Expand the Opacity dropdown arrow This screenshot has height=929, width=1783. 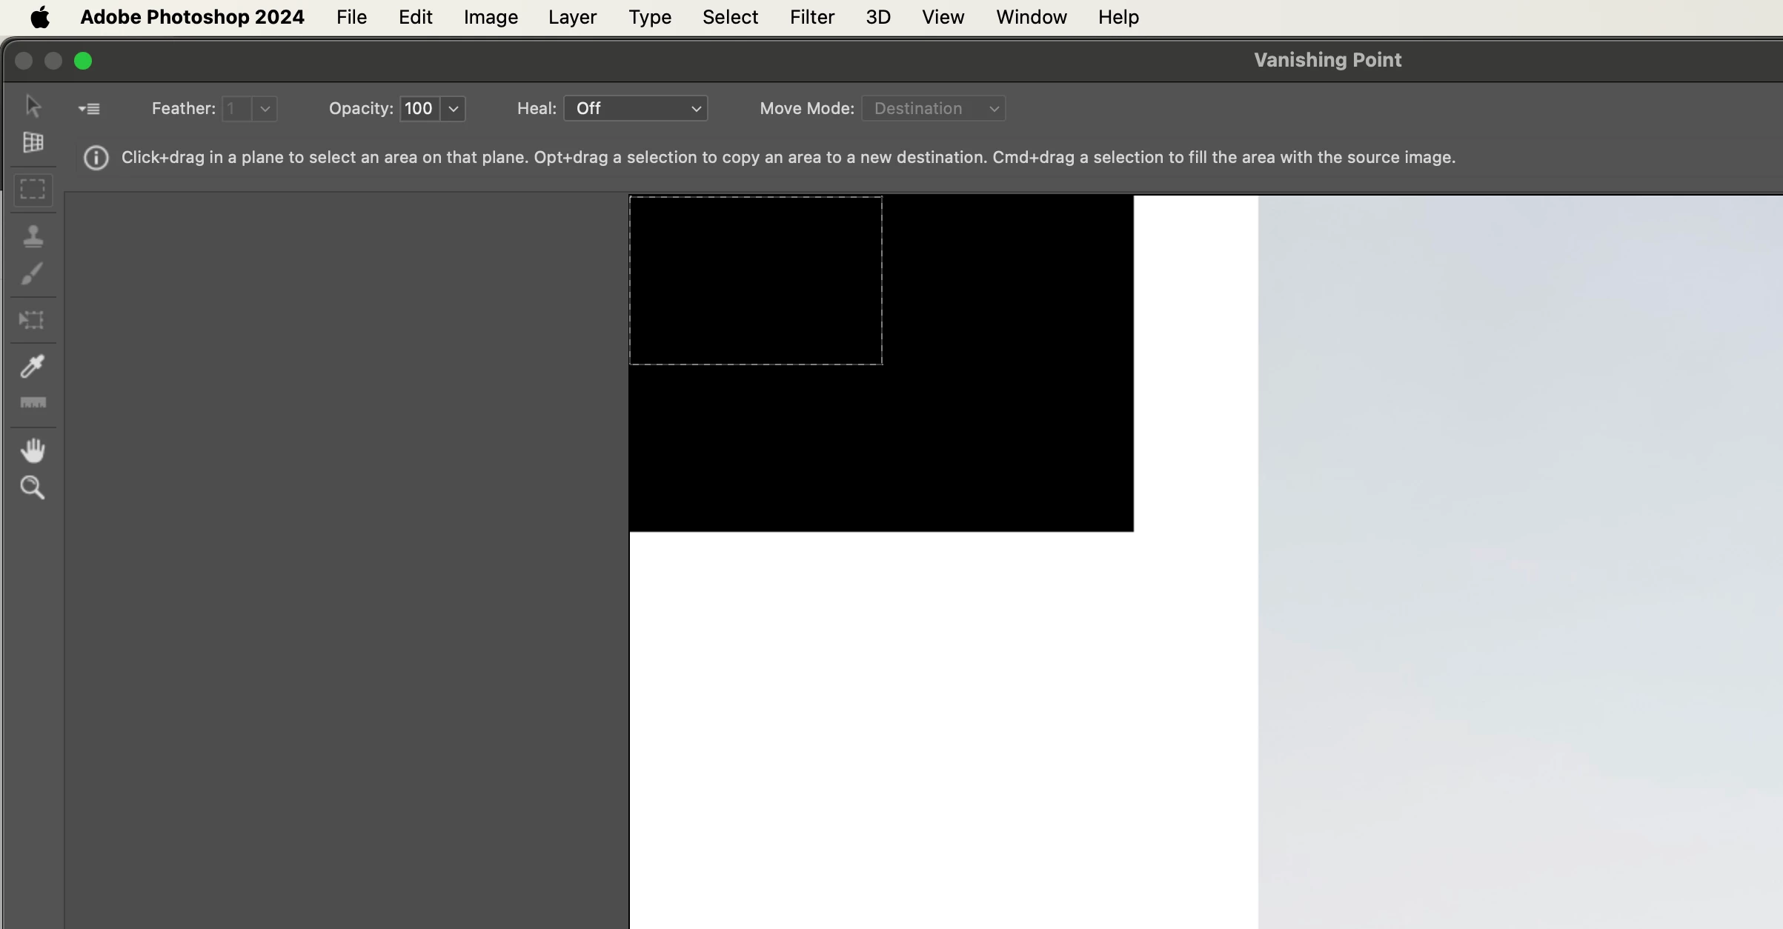tap(454, 109)
